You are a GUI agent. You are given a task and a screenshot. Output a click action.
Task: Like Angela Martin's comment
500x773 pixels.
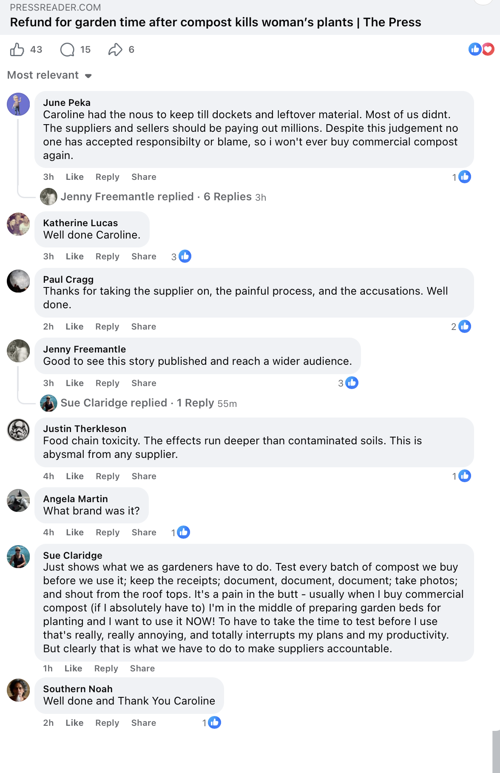[x=75, y=532]
